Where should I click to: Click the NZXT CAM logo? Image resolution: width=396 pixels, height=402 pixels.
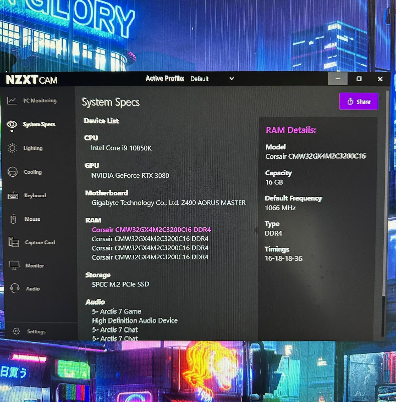coord(32,80)
